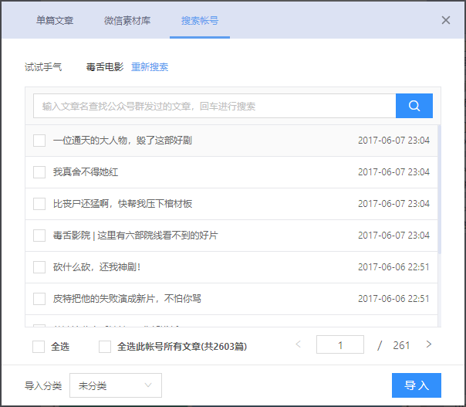The width and height of the screenshot is (466, 407).
Task: Close the import dialog
Action: click(446, 20)
